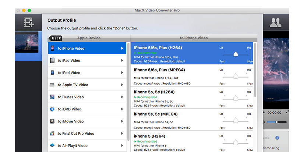304x152 pixels.
Task: Expand the to iPod Video arrow
Action: coord(122,73)
